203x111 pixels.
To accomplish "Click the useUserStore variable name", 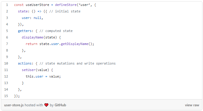I will pyautogui.click(x=37, y=5).
